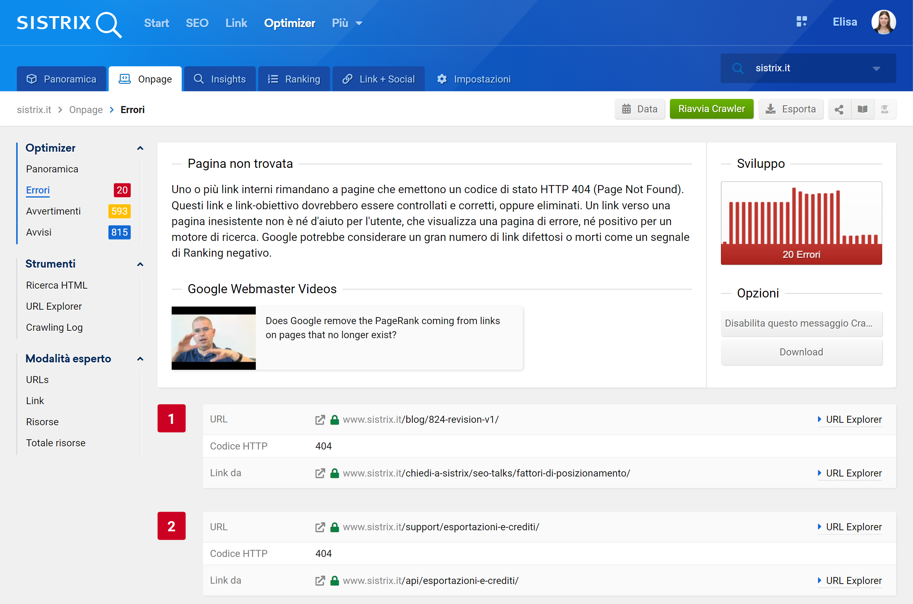Image resolution: width=913 pixels, height=604 pixels.
Task: Open external link for fattori-di-posizionamento URL
Action: (320, 473)
